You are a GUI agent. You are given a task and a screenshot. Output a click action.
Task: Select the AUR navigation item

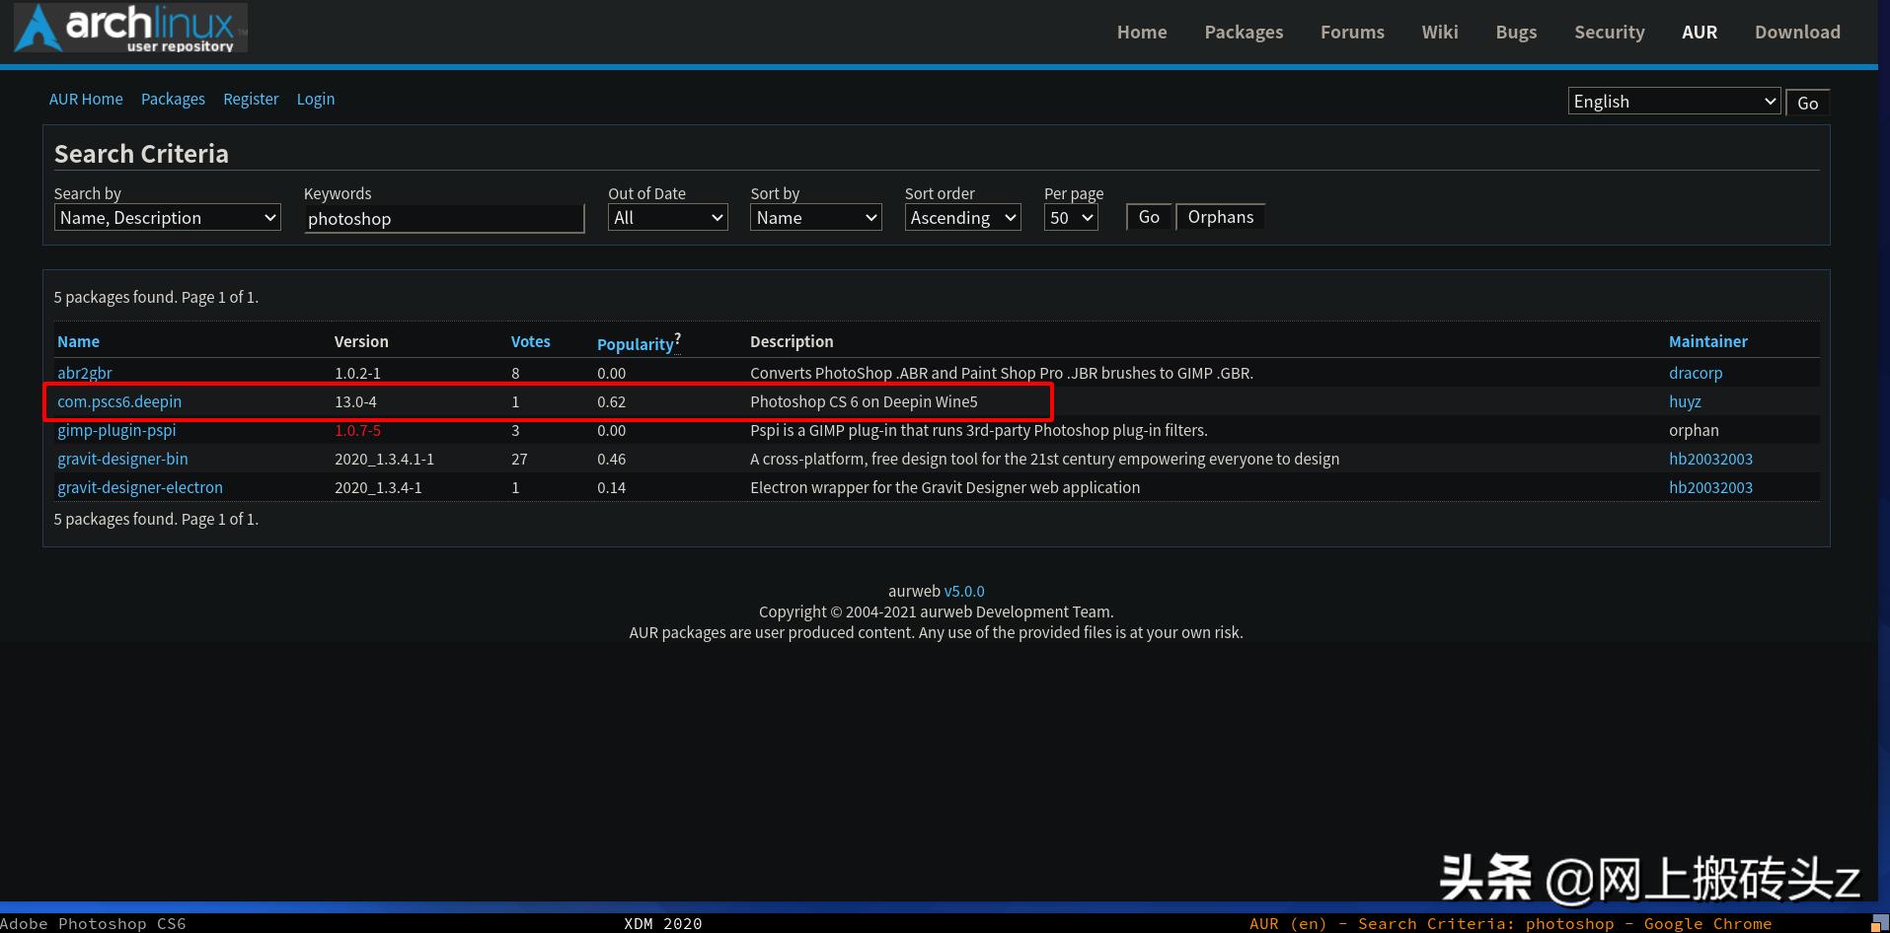pyautogui.click(x=1700, y=32)
